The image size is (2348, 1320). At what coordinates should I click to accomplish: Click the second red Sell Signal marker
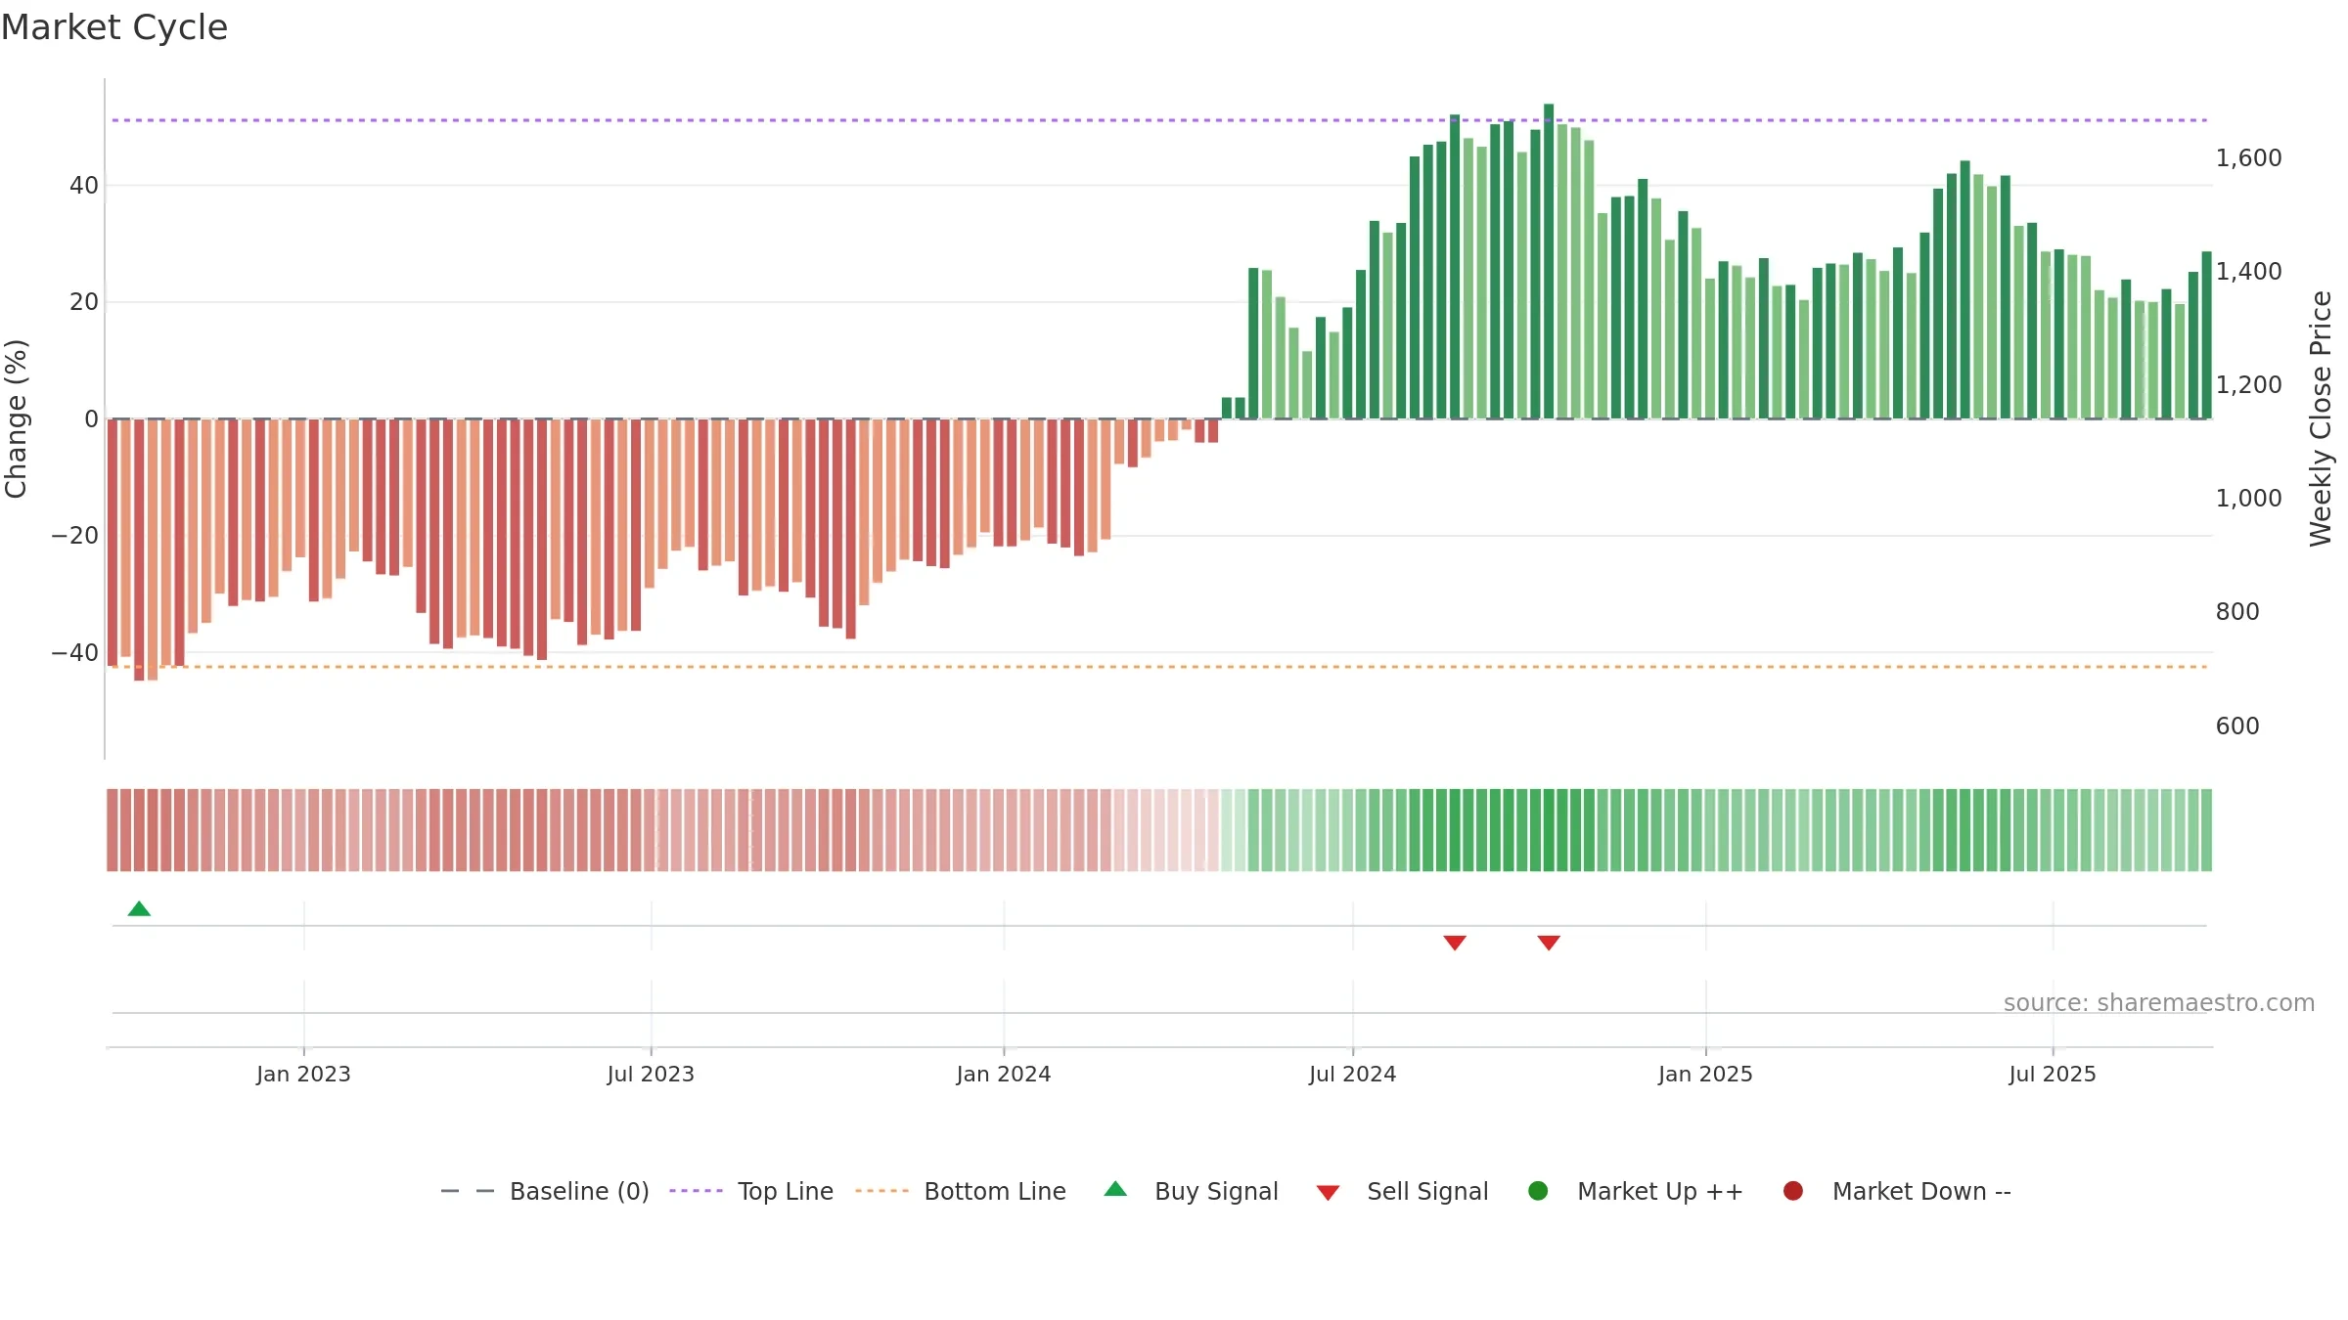point(1549,943)
